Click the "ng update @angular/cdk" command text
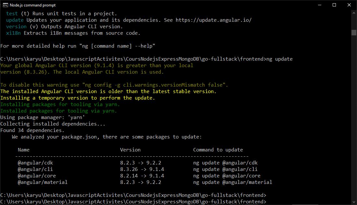 coord(225,163)
